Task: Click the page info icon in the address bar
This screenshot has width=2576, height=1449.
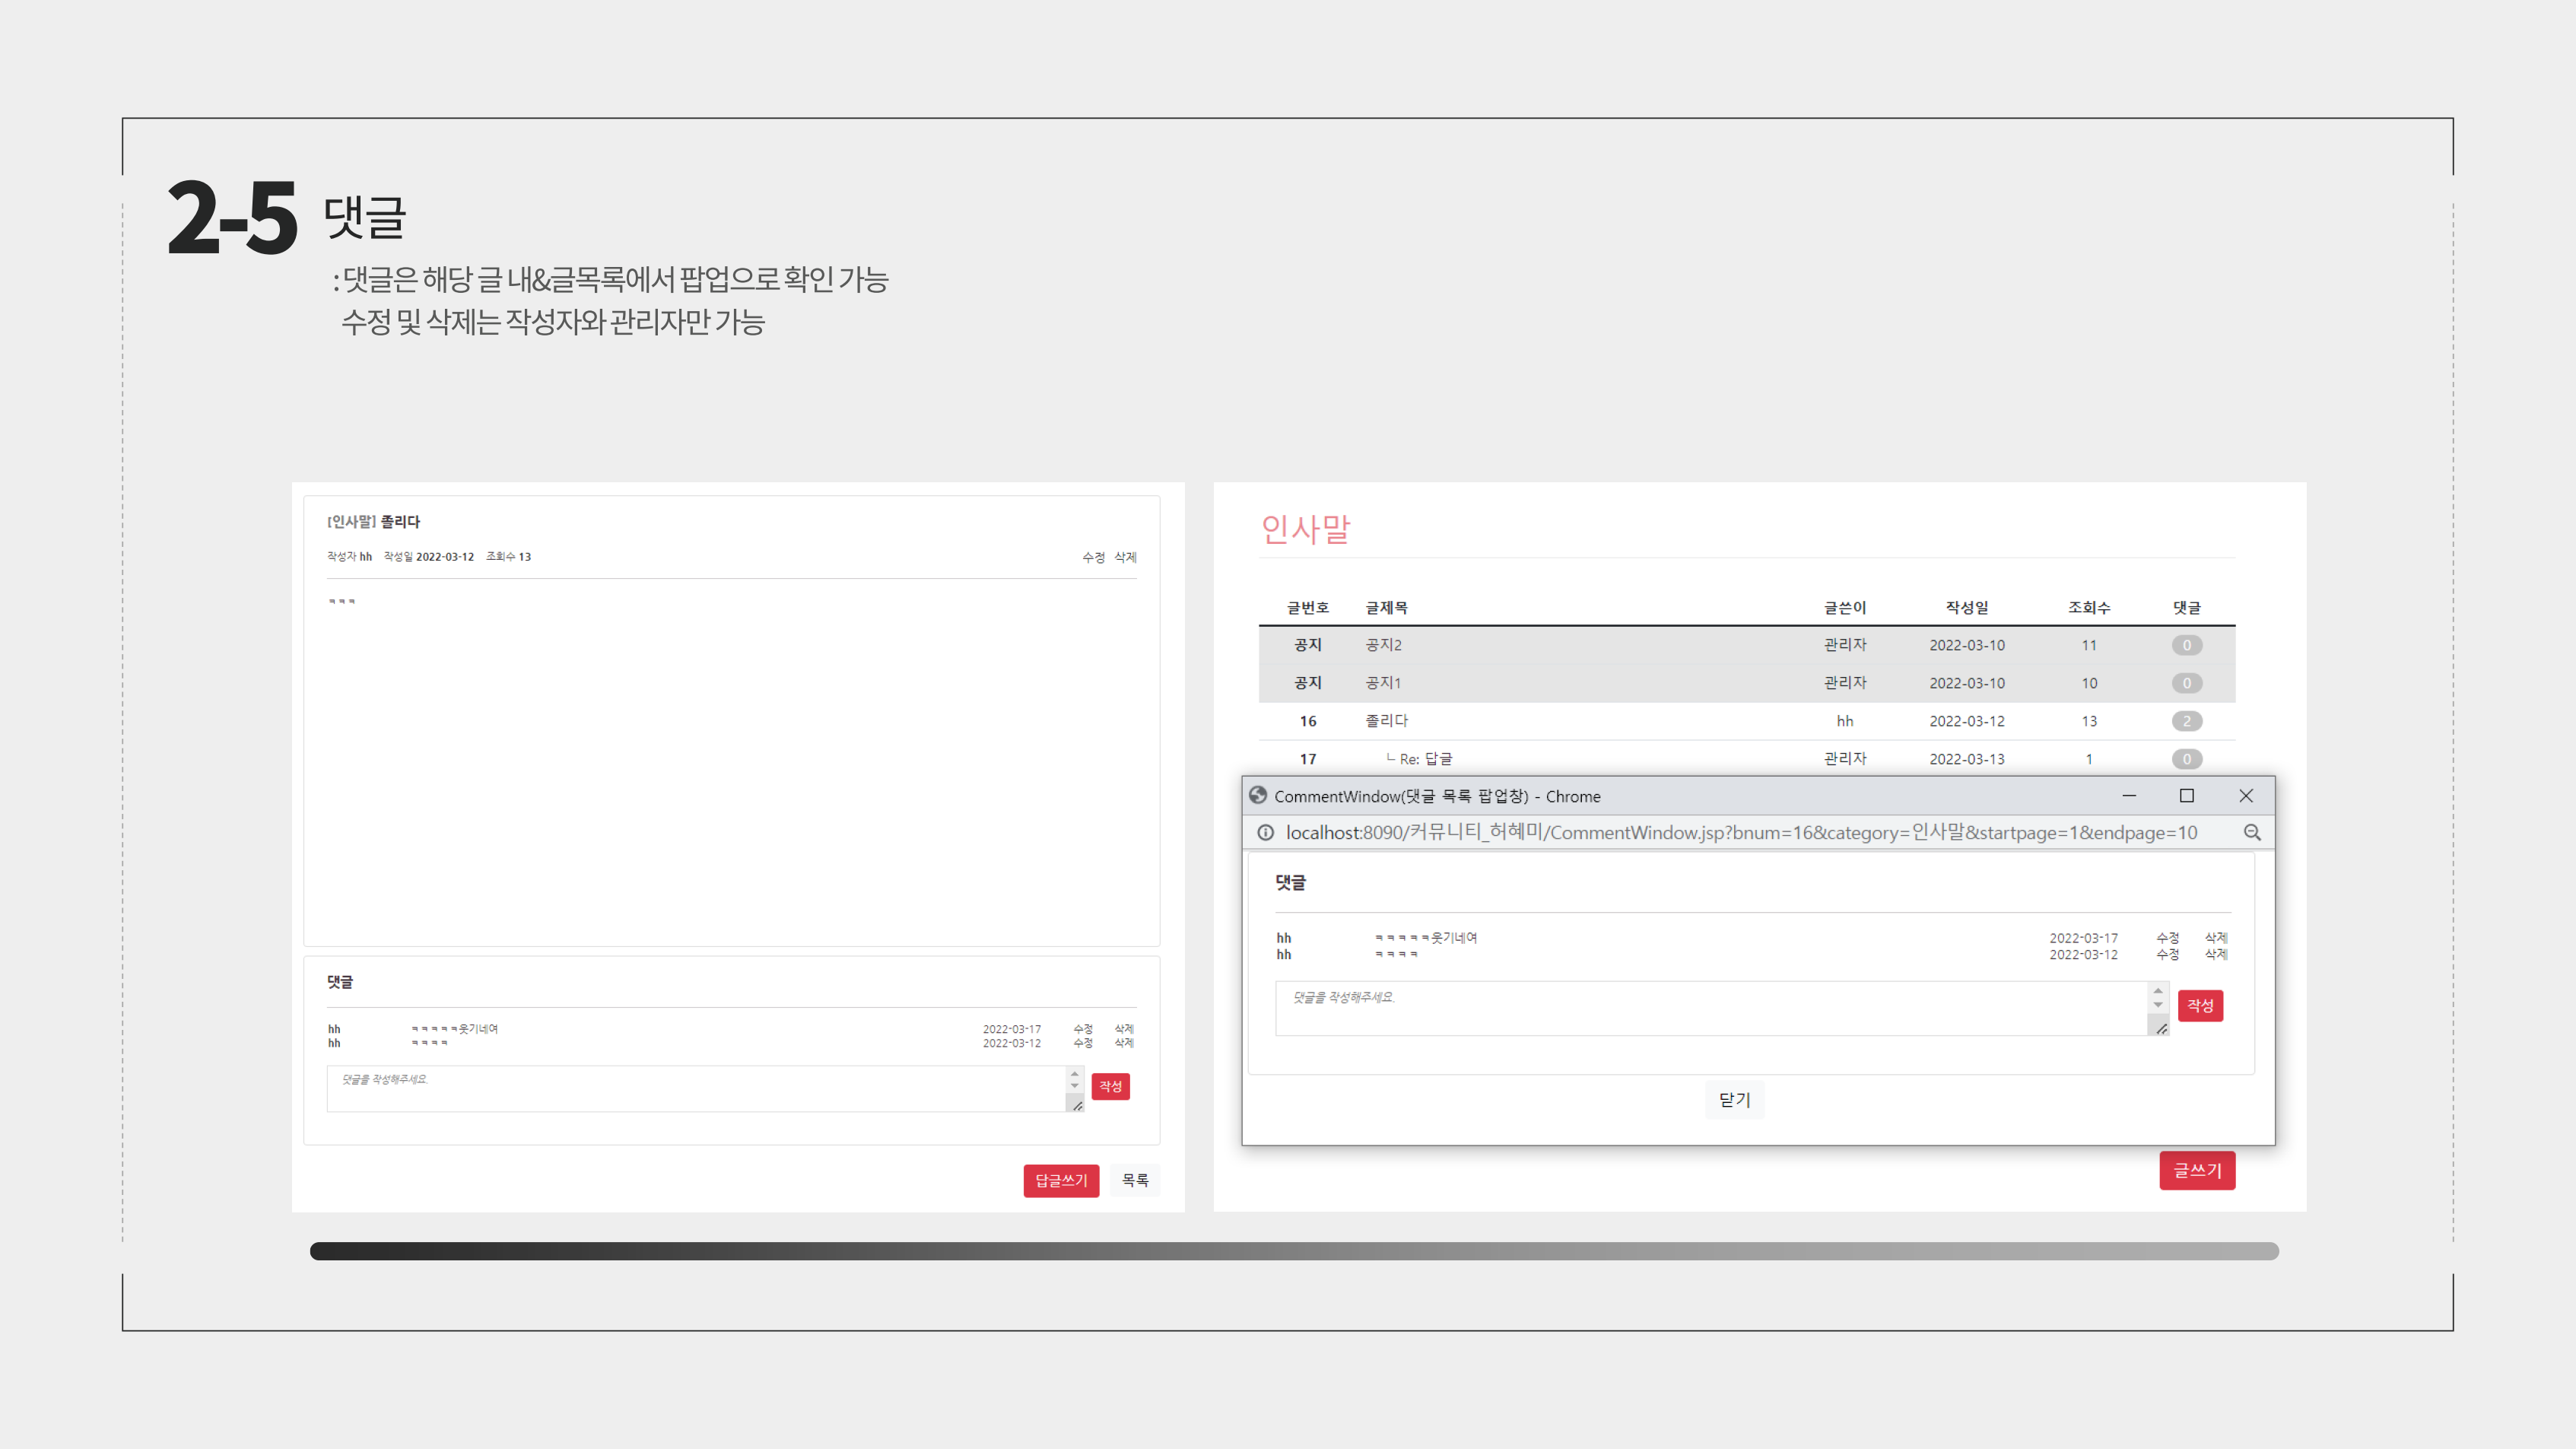Action: pyautogui.click(x=1266, y=832)
